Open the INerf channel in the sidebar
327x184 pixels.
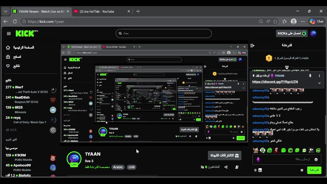pyautogui.click(x=31, y=89)
